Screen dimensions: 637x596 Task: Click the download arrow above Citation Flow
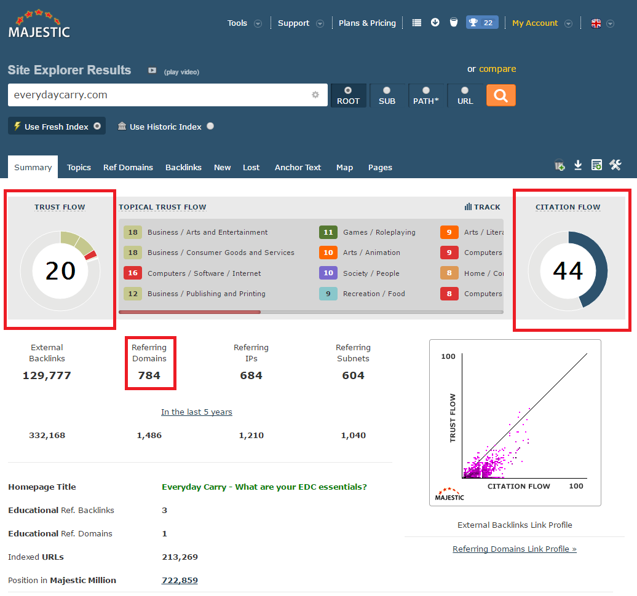[x=578, y=165]
